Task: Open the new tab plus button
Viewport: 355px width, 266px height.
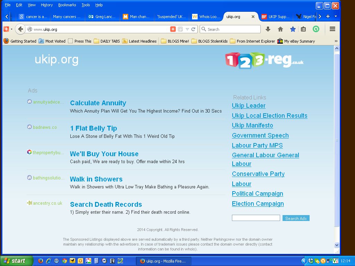Action: (328, 16)
